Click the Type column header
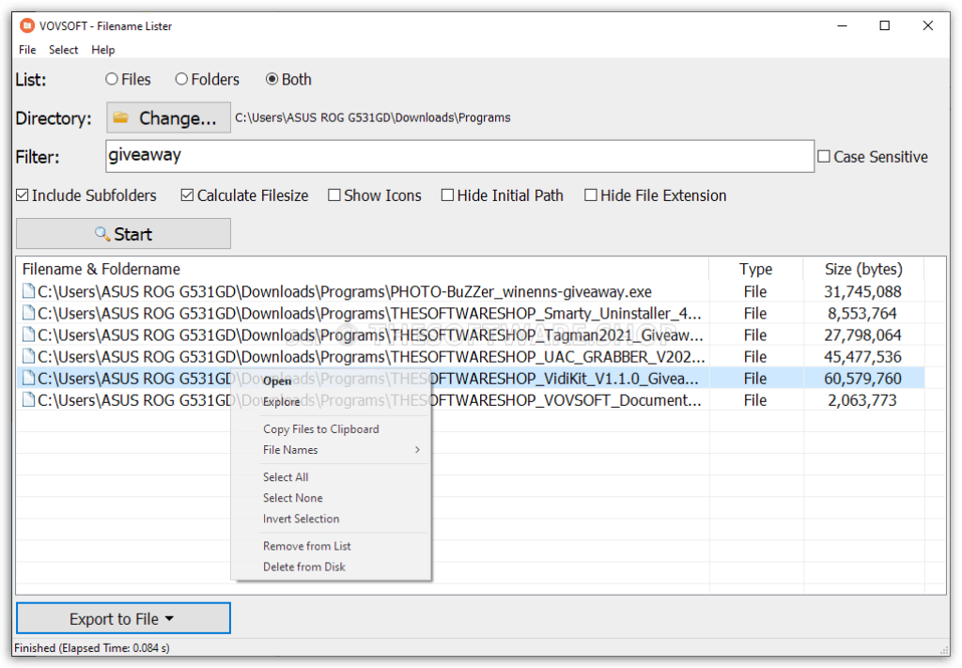Image resolution: width=962 pixels, height=668 pixels. (756, 269)
